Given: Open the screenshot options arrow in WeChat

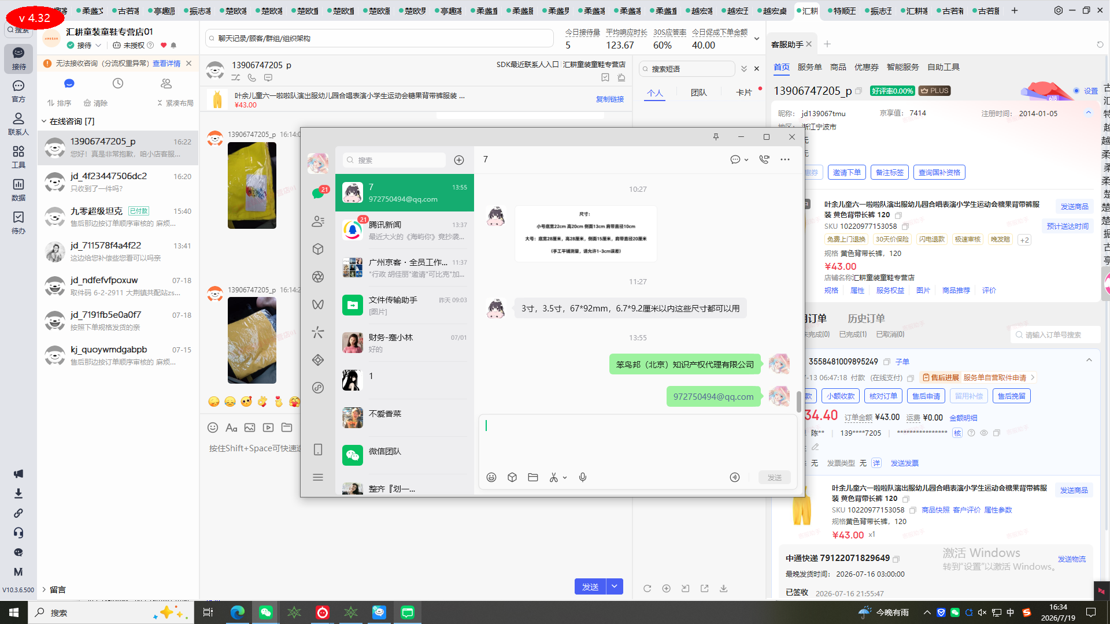Looking at the screenshot, I should point(565,477).
